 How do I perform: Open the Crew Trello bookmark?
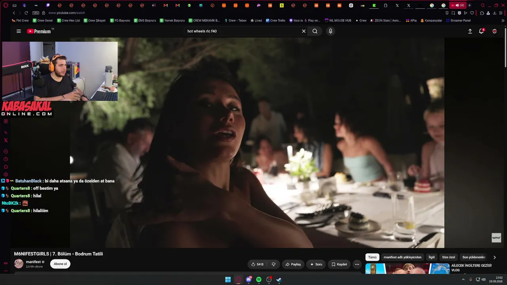(x=275, y=21)
